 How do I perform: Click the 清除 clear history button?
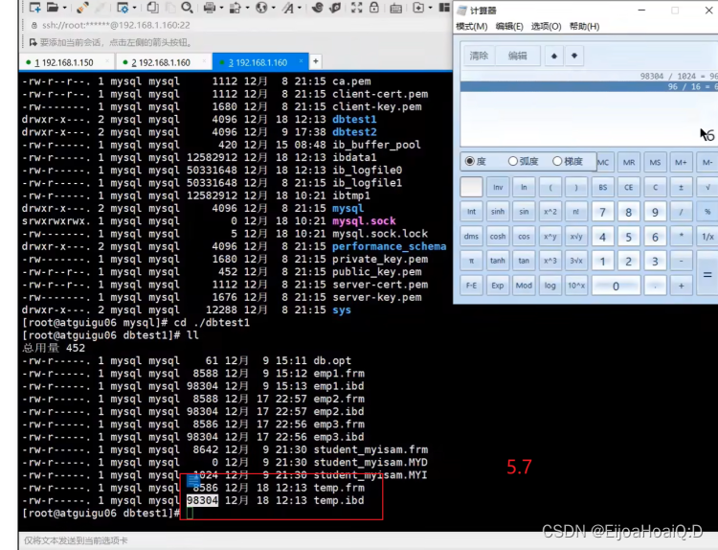(479, 56)
